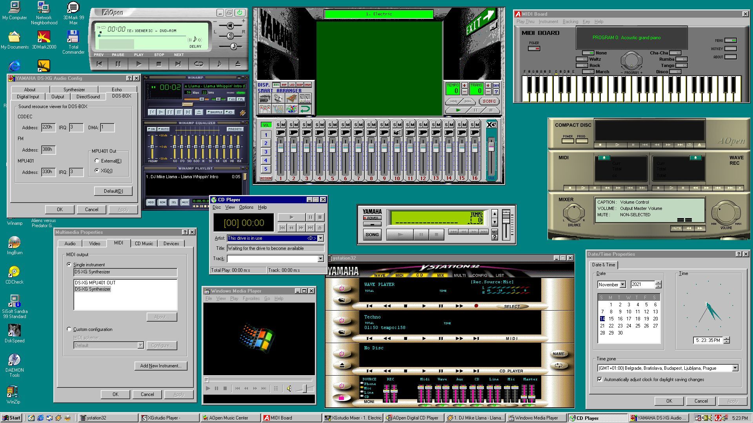Click record button in Ystation32 Wave Player
The image size is (753, 423).
point(476,306)
